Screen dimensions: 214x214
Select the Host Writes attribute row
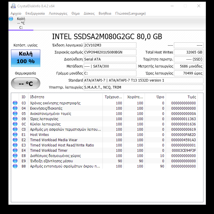click(x=105, y=134)
